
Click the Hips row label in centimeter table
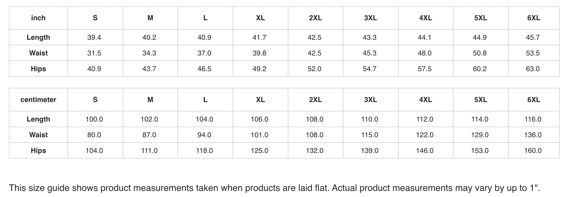pos(38,151)
